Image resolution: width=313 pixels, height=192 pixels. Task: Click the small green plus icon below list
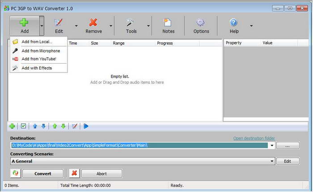[12, 126]
